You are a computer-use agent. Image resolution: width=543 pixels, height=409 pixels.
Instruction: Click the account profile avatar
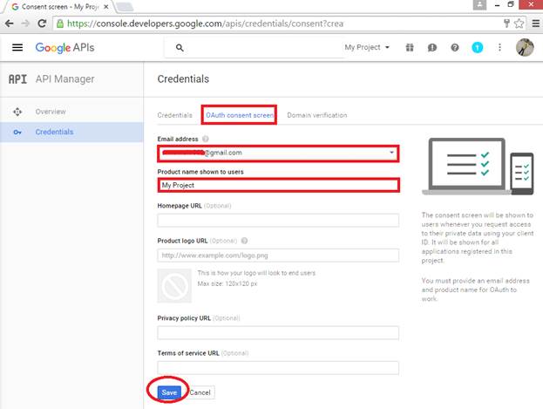(525, 47)
